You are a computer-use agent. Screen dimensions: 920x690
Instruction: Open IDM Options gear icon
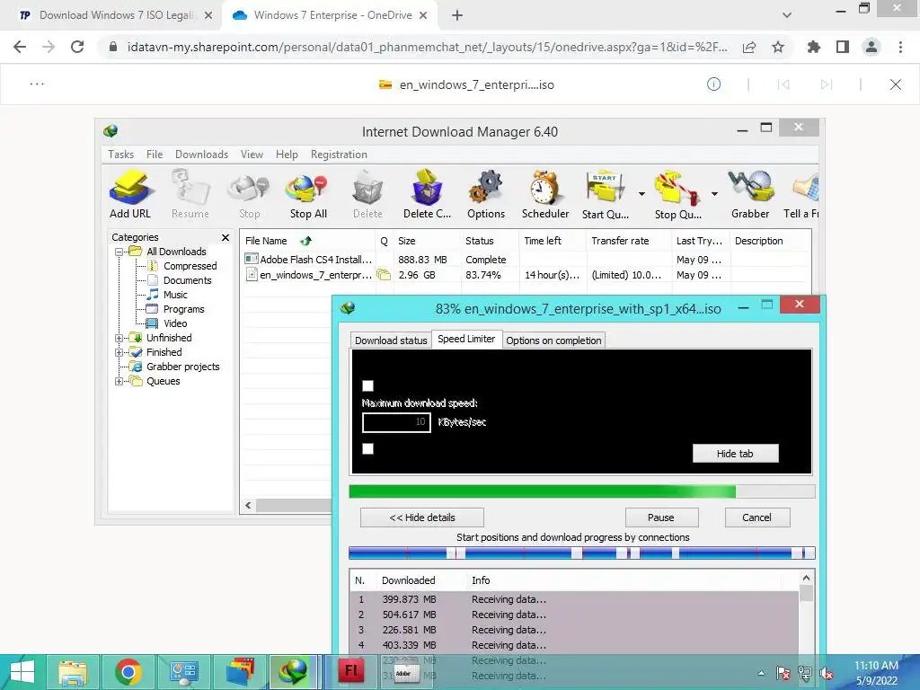point(486,194)
